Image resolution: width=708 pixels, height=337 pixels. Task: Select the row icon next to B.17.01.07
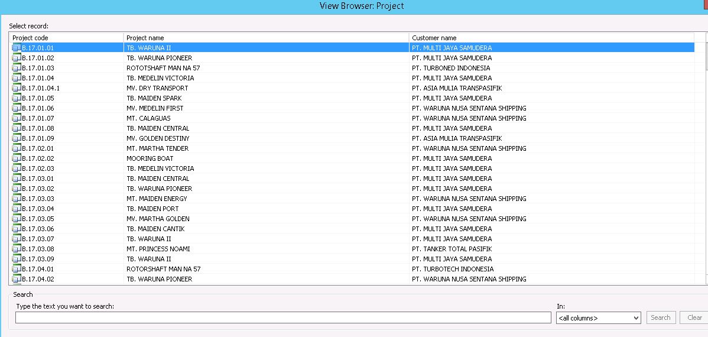[17, 118]
